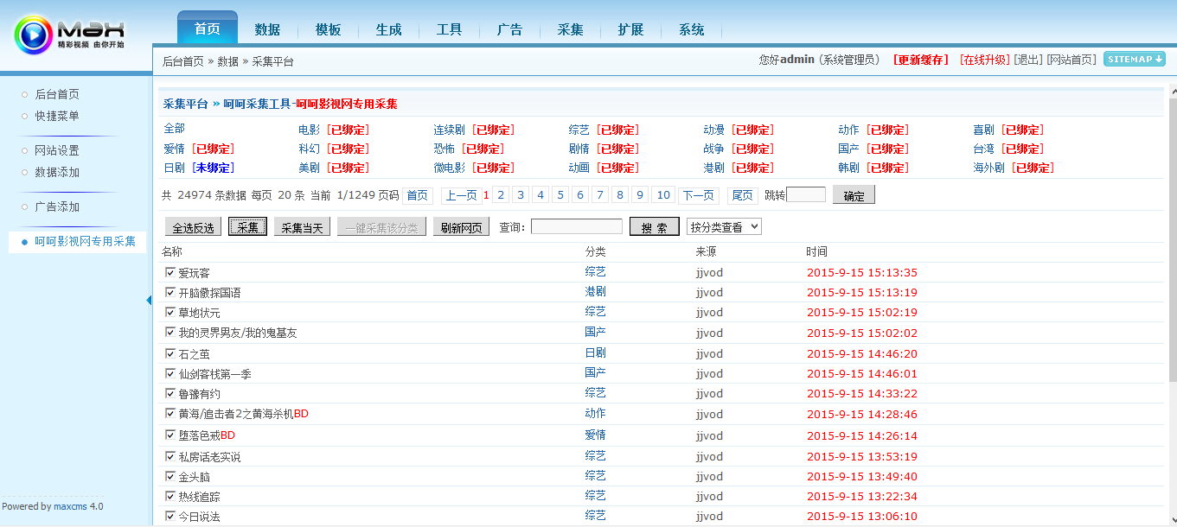
Task: Deselect the 今日说法 entry checkbox
Action: click(170, 515)
